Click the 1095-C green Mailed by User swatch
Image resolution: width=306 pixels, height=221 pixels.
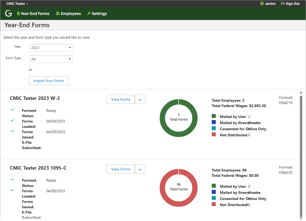pos(214,186)
